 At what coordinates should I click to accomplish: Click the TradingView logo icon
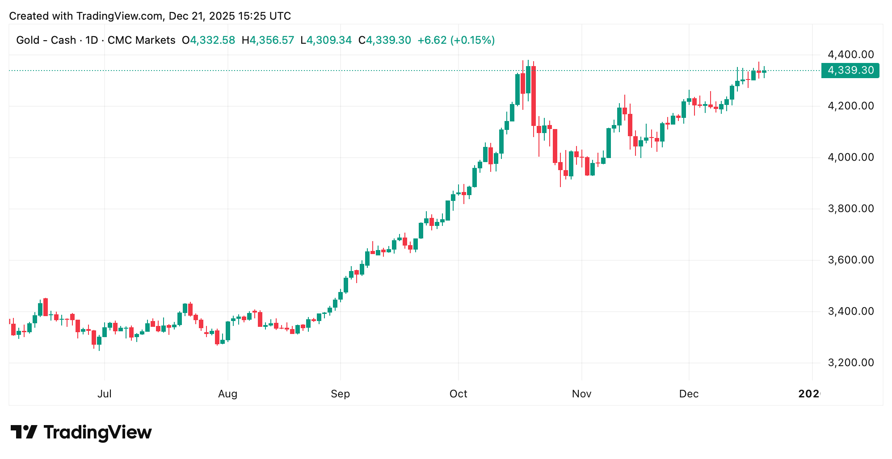pos(24,432)
